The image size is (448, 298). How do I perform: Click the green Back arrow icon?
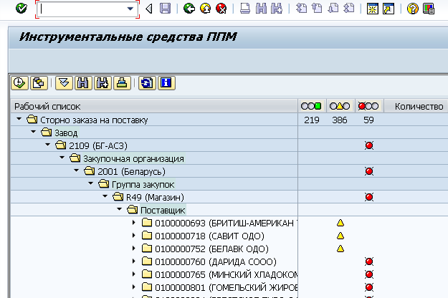189,9
